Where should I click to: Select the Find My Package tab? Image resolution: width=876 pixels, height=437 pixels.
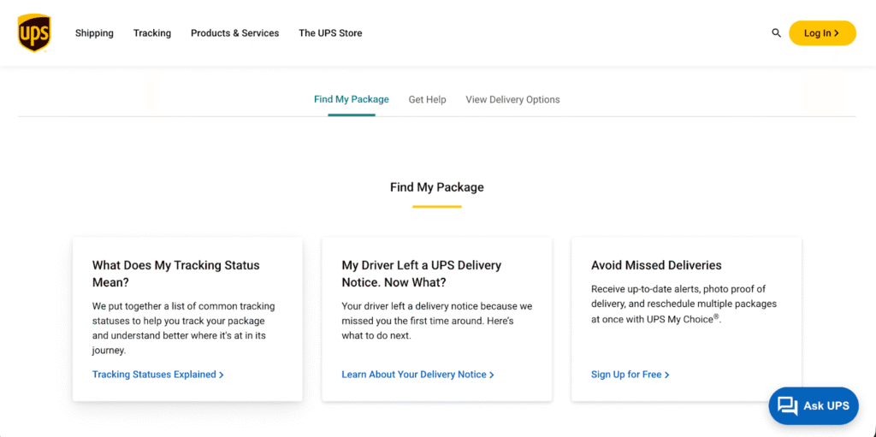pyautogui.click(x=351, y=99)
